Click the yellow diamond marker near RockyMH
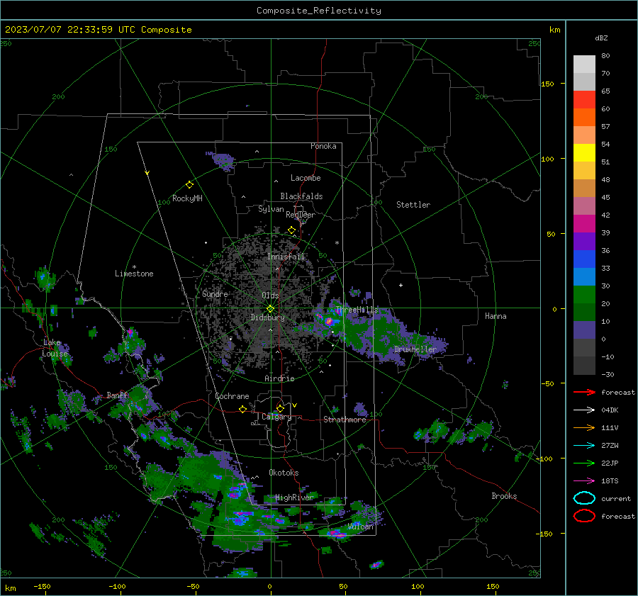This screenshot has height=596, width=638. click(189, 185)
